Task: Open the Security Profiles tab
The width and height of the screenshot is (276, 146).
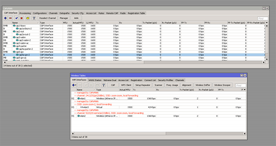Action: coord(166,80)
